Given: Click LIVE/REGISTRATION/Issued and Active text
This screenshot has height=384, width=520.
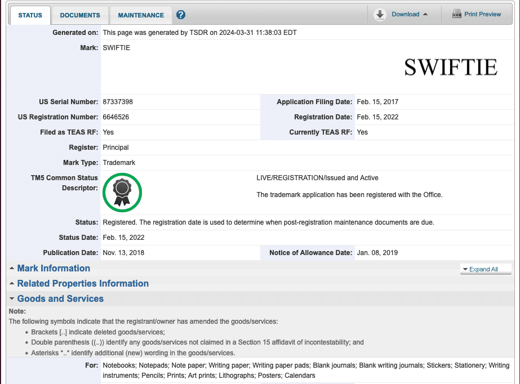Looking at the screenshot, I should 317,178.
